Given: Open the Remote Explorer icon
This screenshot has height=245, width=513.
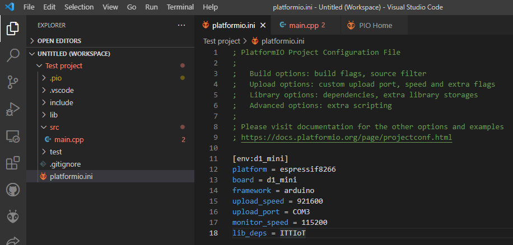Looking at the screenshot, I should [x=13, y=136].
